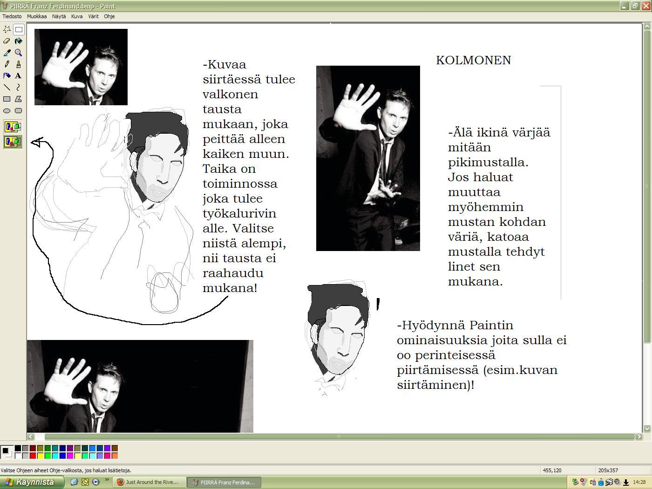Choose cyan swatch from the palette
652x489 pixels.
55,456
